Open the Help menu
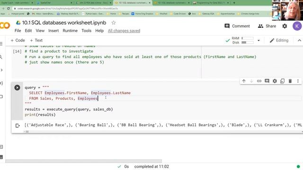The width and height of the screenshot is (303, 170). click(x=99, y=31)
